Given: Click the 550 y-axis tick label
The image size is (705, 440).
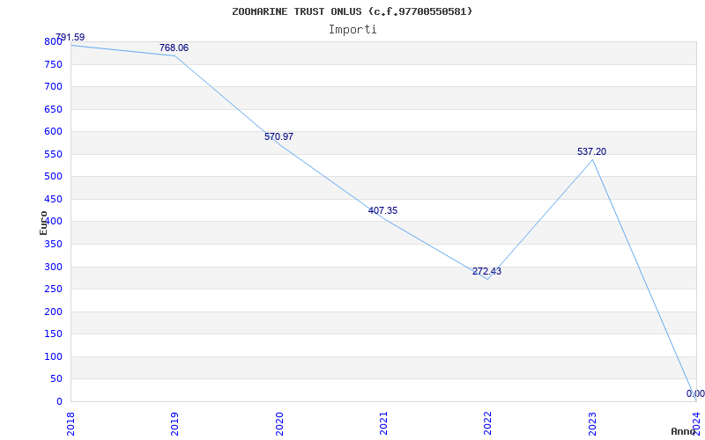Looking at the screenshot, I should [53, 155].
